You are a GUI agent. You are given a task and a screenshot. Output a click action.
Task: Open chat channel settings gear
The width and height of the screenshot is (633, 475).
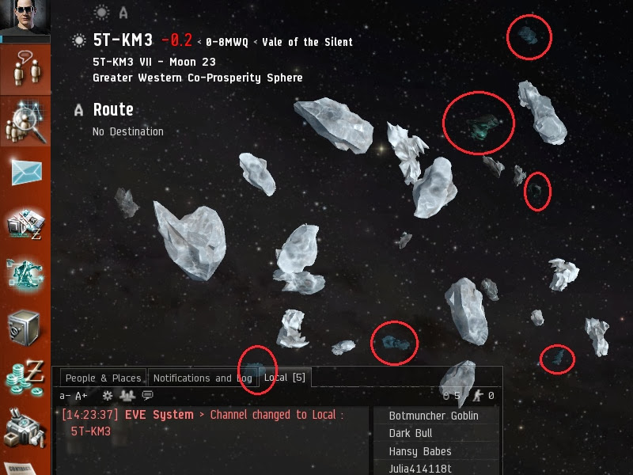[108, 395]
